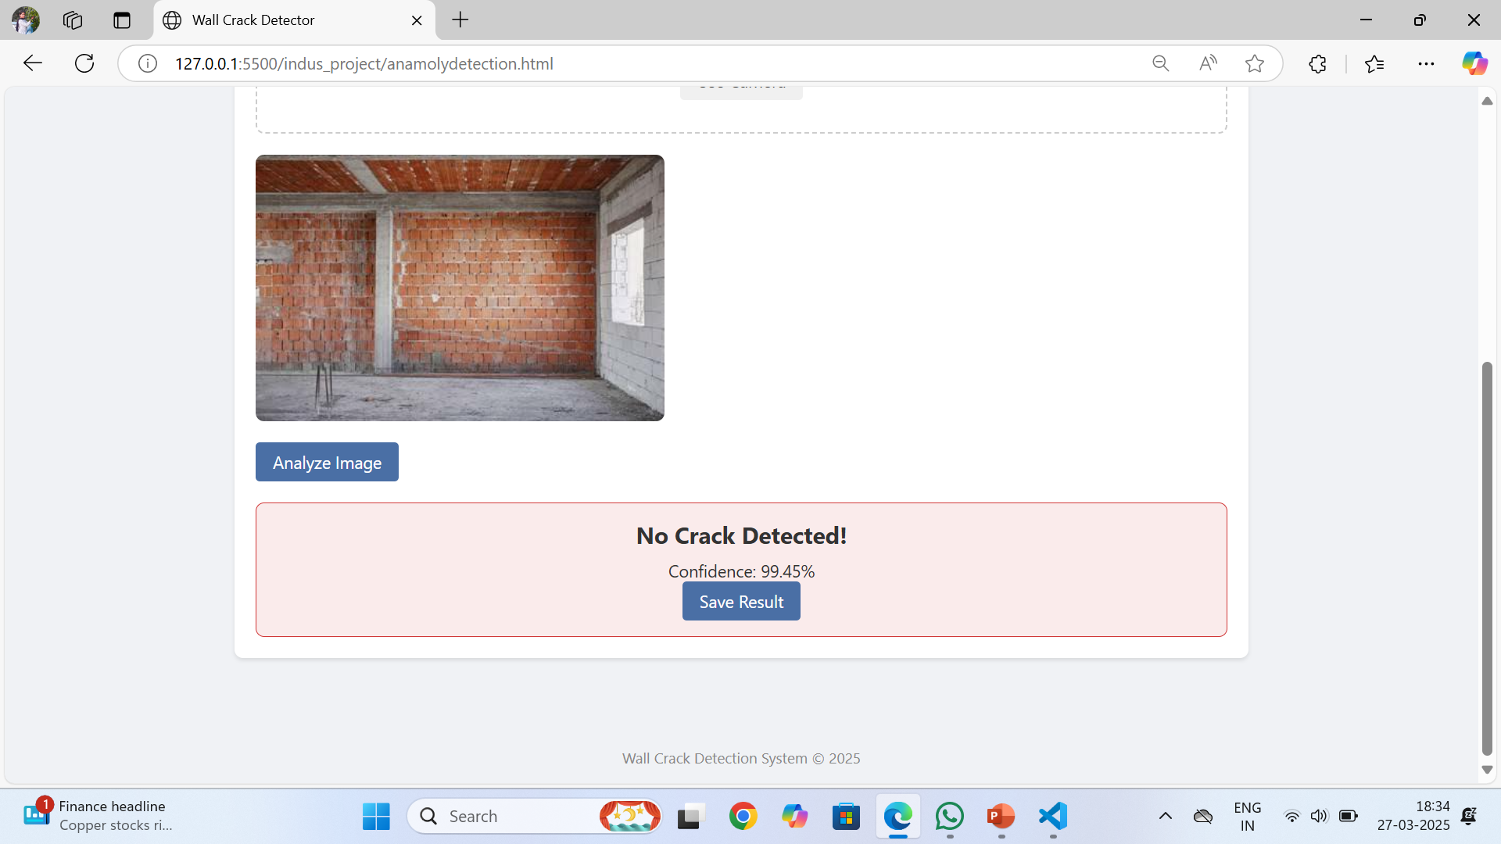Open Visual Studio Code from the taskbar
Viewport: 1501px width, 844px height.
[1053, 817]
